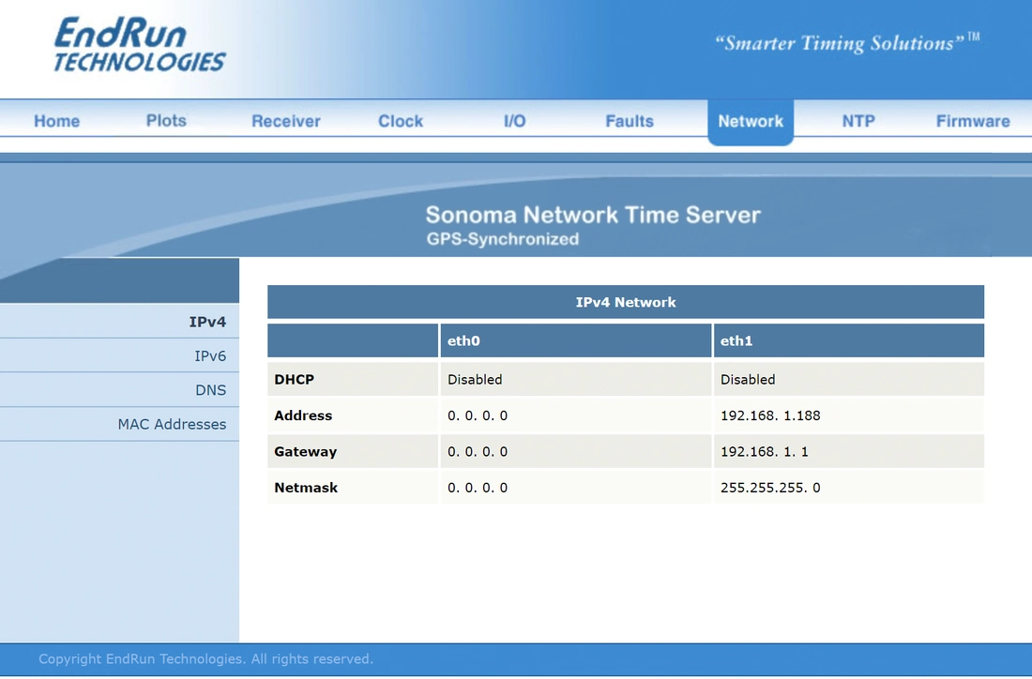This screenshot has width=1032, height=679.
Task: Open the Home tab
Action: (56, 121)
